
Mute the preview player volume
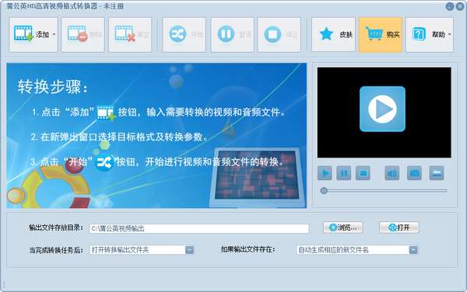pos(392,173)
